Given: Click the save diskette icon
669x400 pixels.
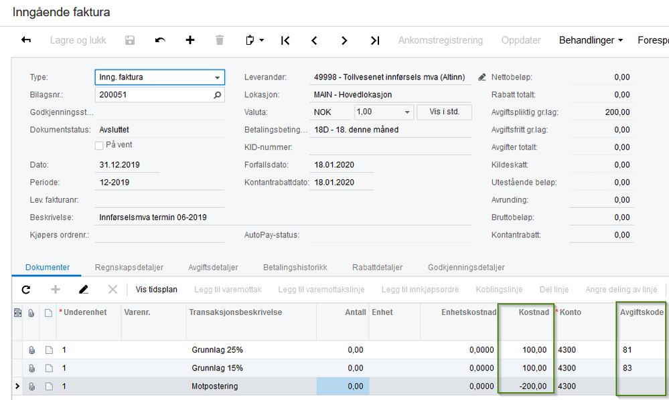Looking at the screenshot, I should 130,40.
